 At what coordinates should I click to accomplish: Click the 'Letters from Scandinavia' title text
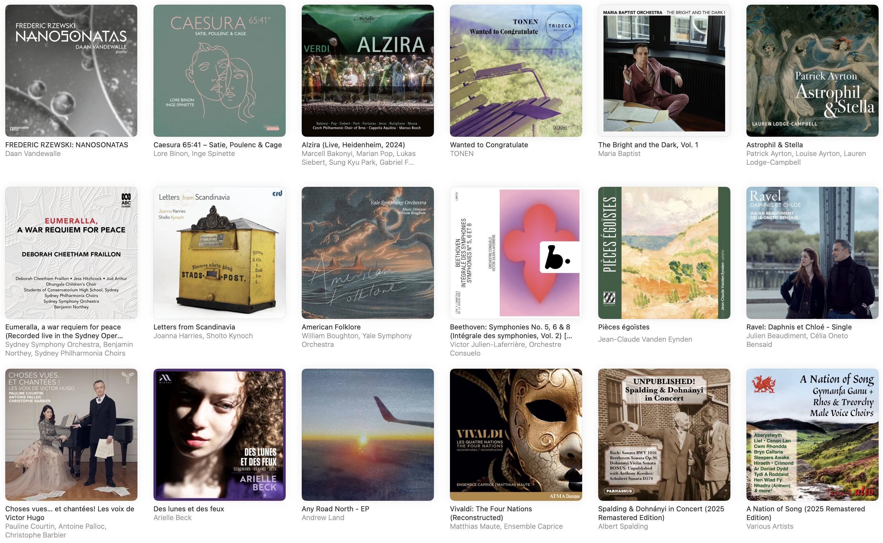click(x=194, y=327)
